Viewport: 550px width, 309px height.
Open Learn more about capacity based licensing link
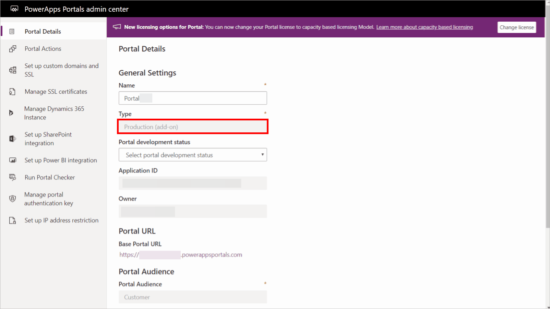click(x=424, y=27)
